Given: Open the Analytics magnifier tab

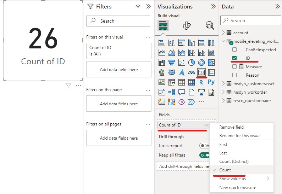Looking at the screenshot, I should point(210,25).
